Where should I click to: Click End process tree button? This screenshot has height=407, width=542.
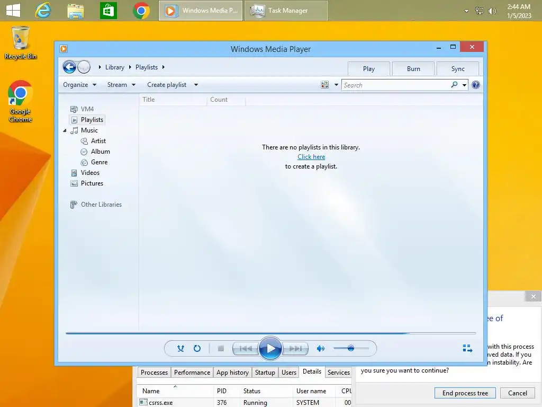[465, 393]
